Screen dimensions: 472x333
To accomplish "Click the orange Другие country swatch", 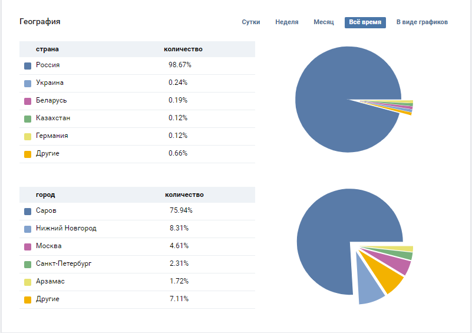I will click(28, 154).
